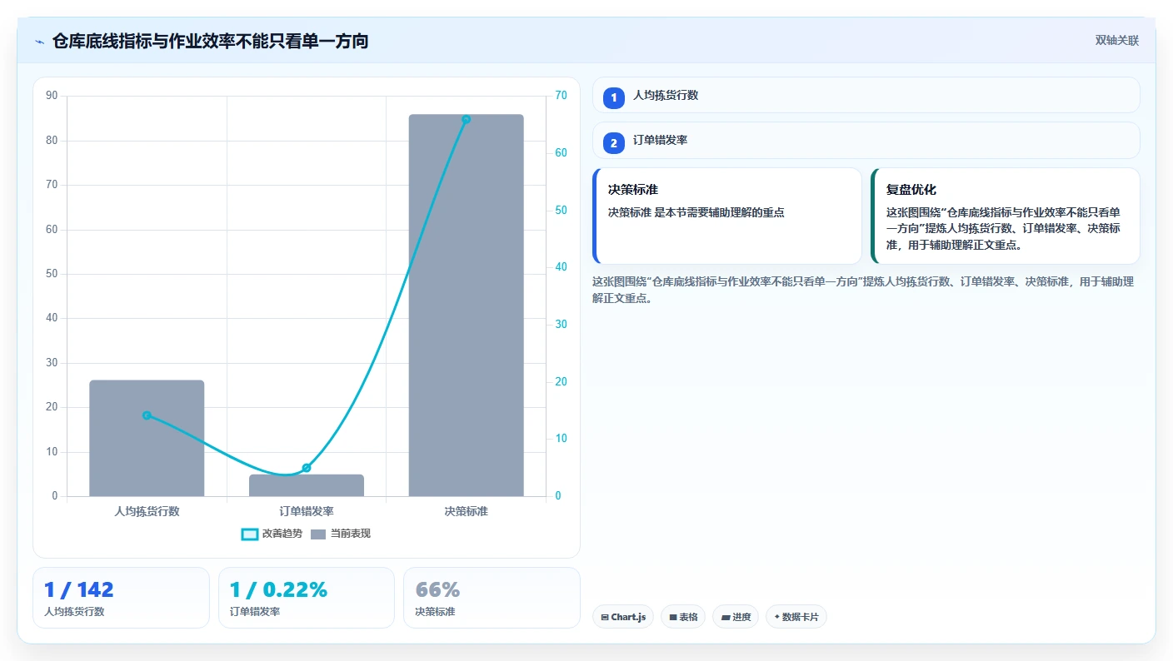Image resolution: width=1173 pixels, height=661 pixels.
Task: Toggle the 当前表现 legend entry
Action: 340,534
